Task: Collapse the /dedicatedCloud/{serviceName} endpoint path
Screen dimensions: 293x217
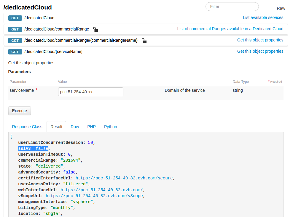Action: 53,52
